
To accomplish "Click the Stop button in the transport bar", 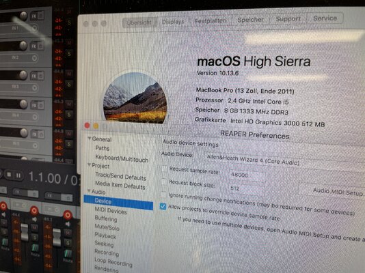I will point(9,175).
